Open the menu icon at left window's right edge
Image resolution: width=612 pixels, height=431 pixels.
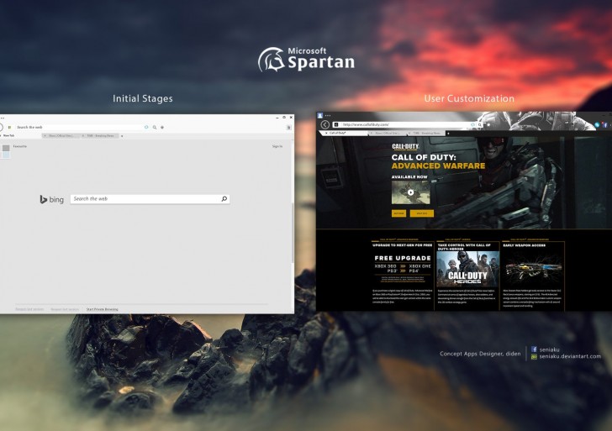[289, 128]
